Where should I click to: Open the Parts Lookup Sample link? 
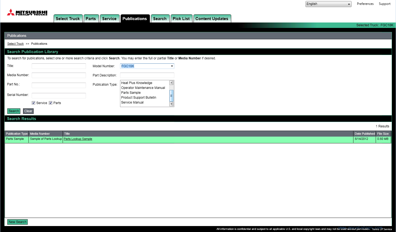(78, 139)
